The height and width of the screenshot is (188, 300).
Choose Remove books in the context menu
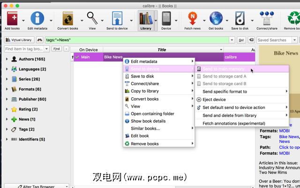point(159,144)
